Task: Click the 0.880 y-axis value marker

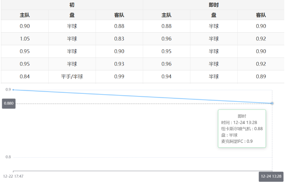Action: pos(9,103)
